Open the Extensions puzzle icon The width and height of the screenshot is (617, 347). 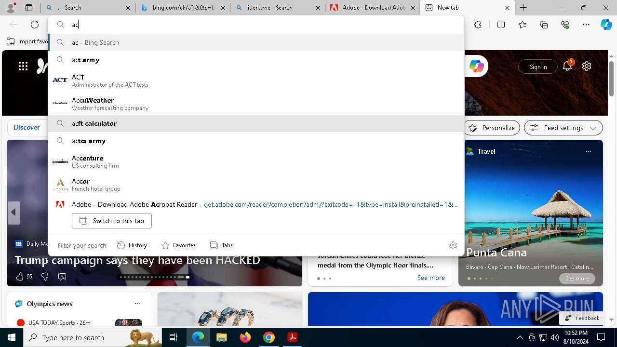coord(478,25)
